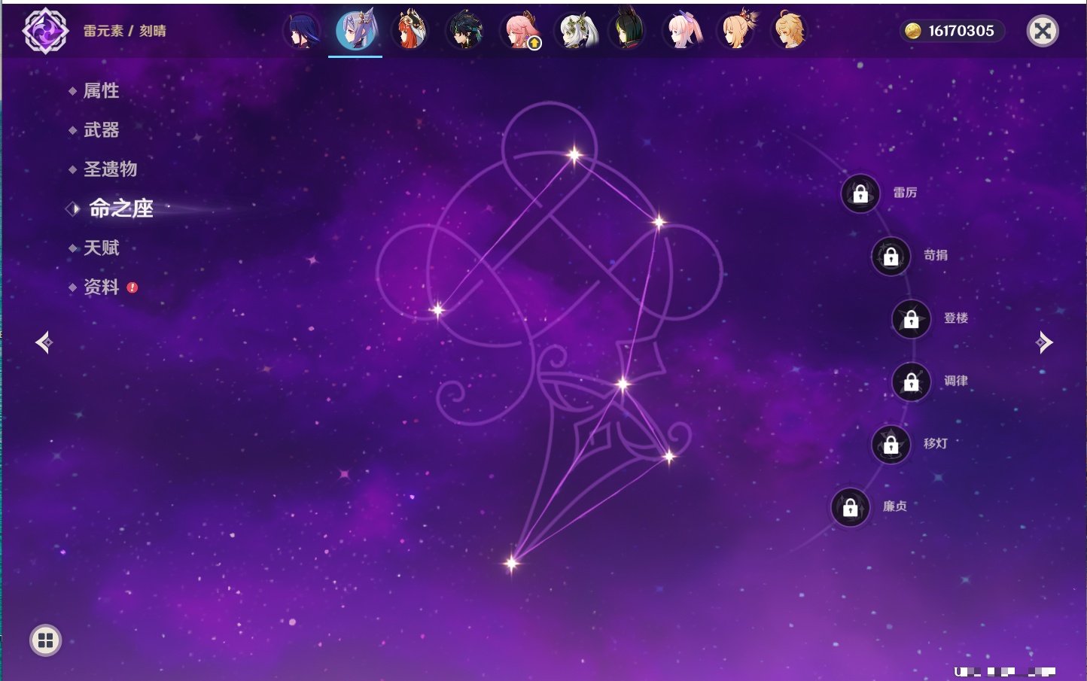Open the 属性 attributes menu
This screenshot has width=1087, height=681.
[101, 91]
